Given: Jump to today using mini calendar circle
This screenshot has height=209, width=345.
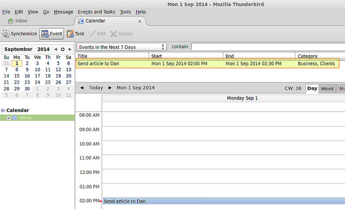Looking at the screenshot, I should pyautogui.click(x=63, y=49).
